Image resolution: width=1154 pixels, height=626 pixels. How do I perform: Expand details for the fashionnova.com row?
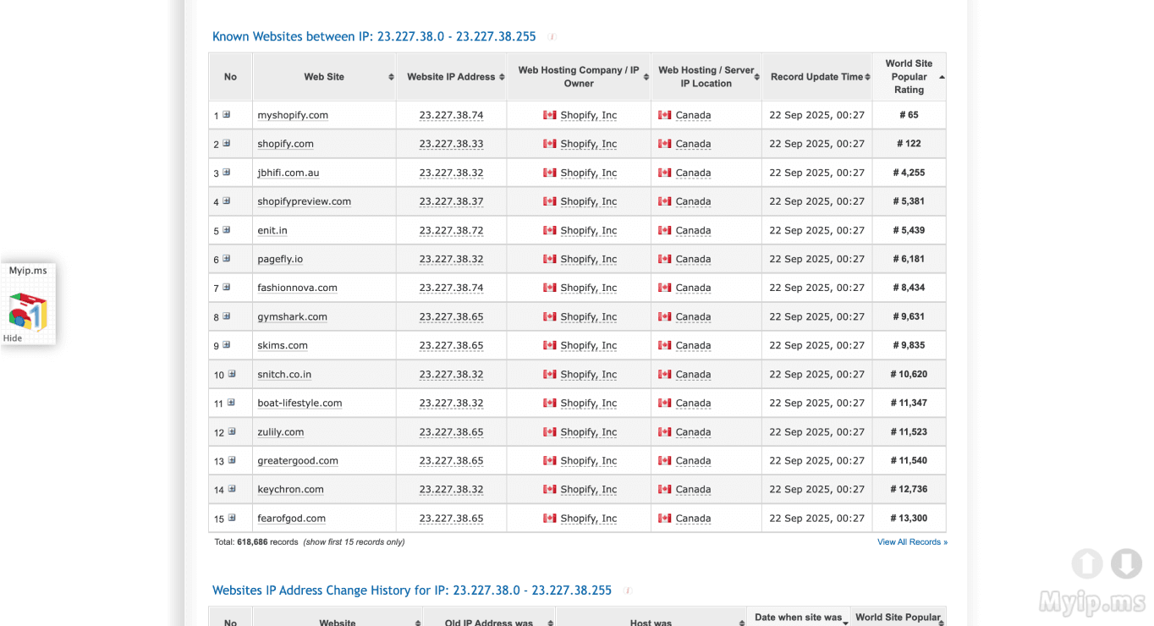click(x=226, y=287)
